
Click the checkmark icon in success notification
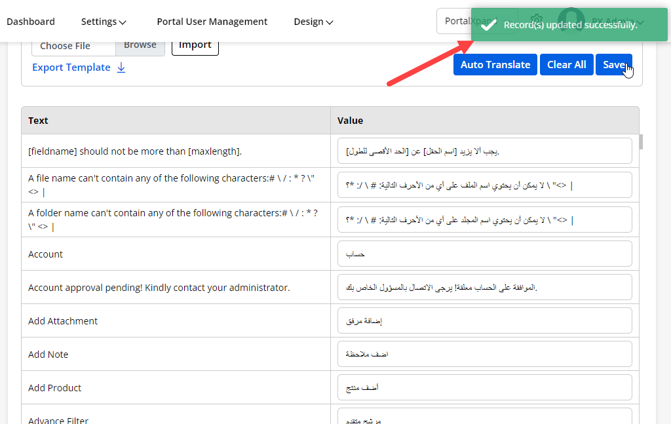click(x=487, y=25)
